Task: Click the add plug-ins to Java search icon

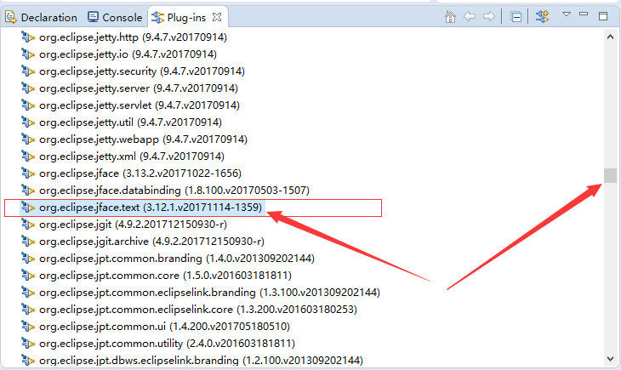Action: coord(543,17)
